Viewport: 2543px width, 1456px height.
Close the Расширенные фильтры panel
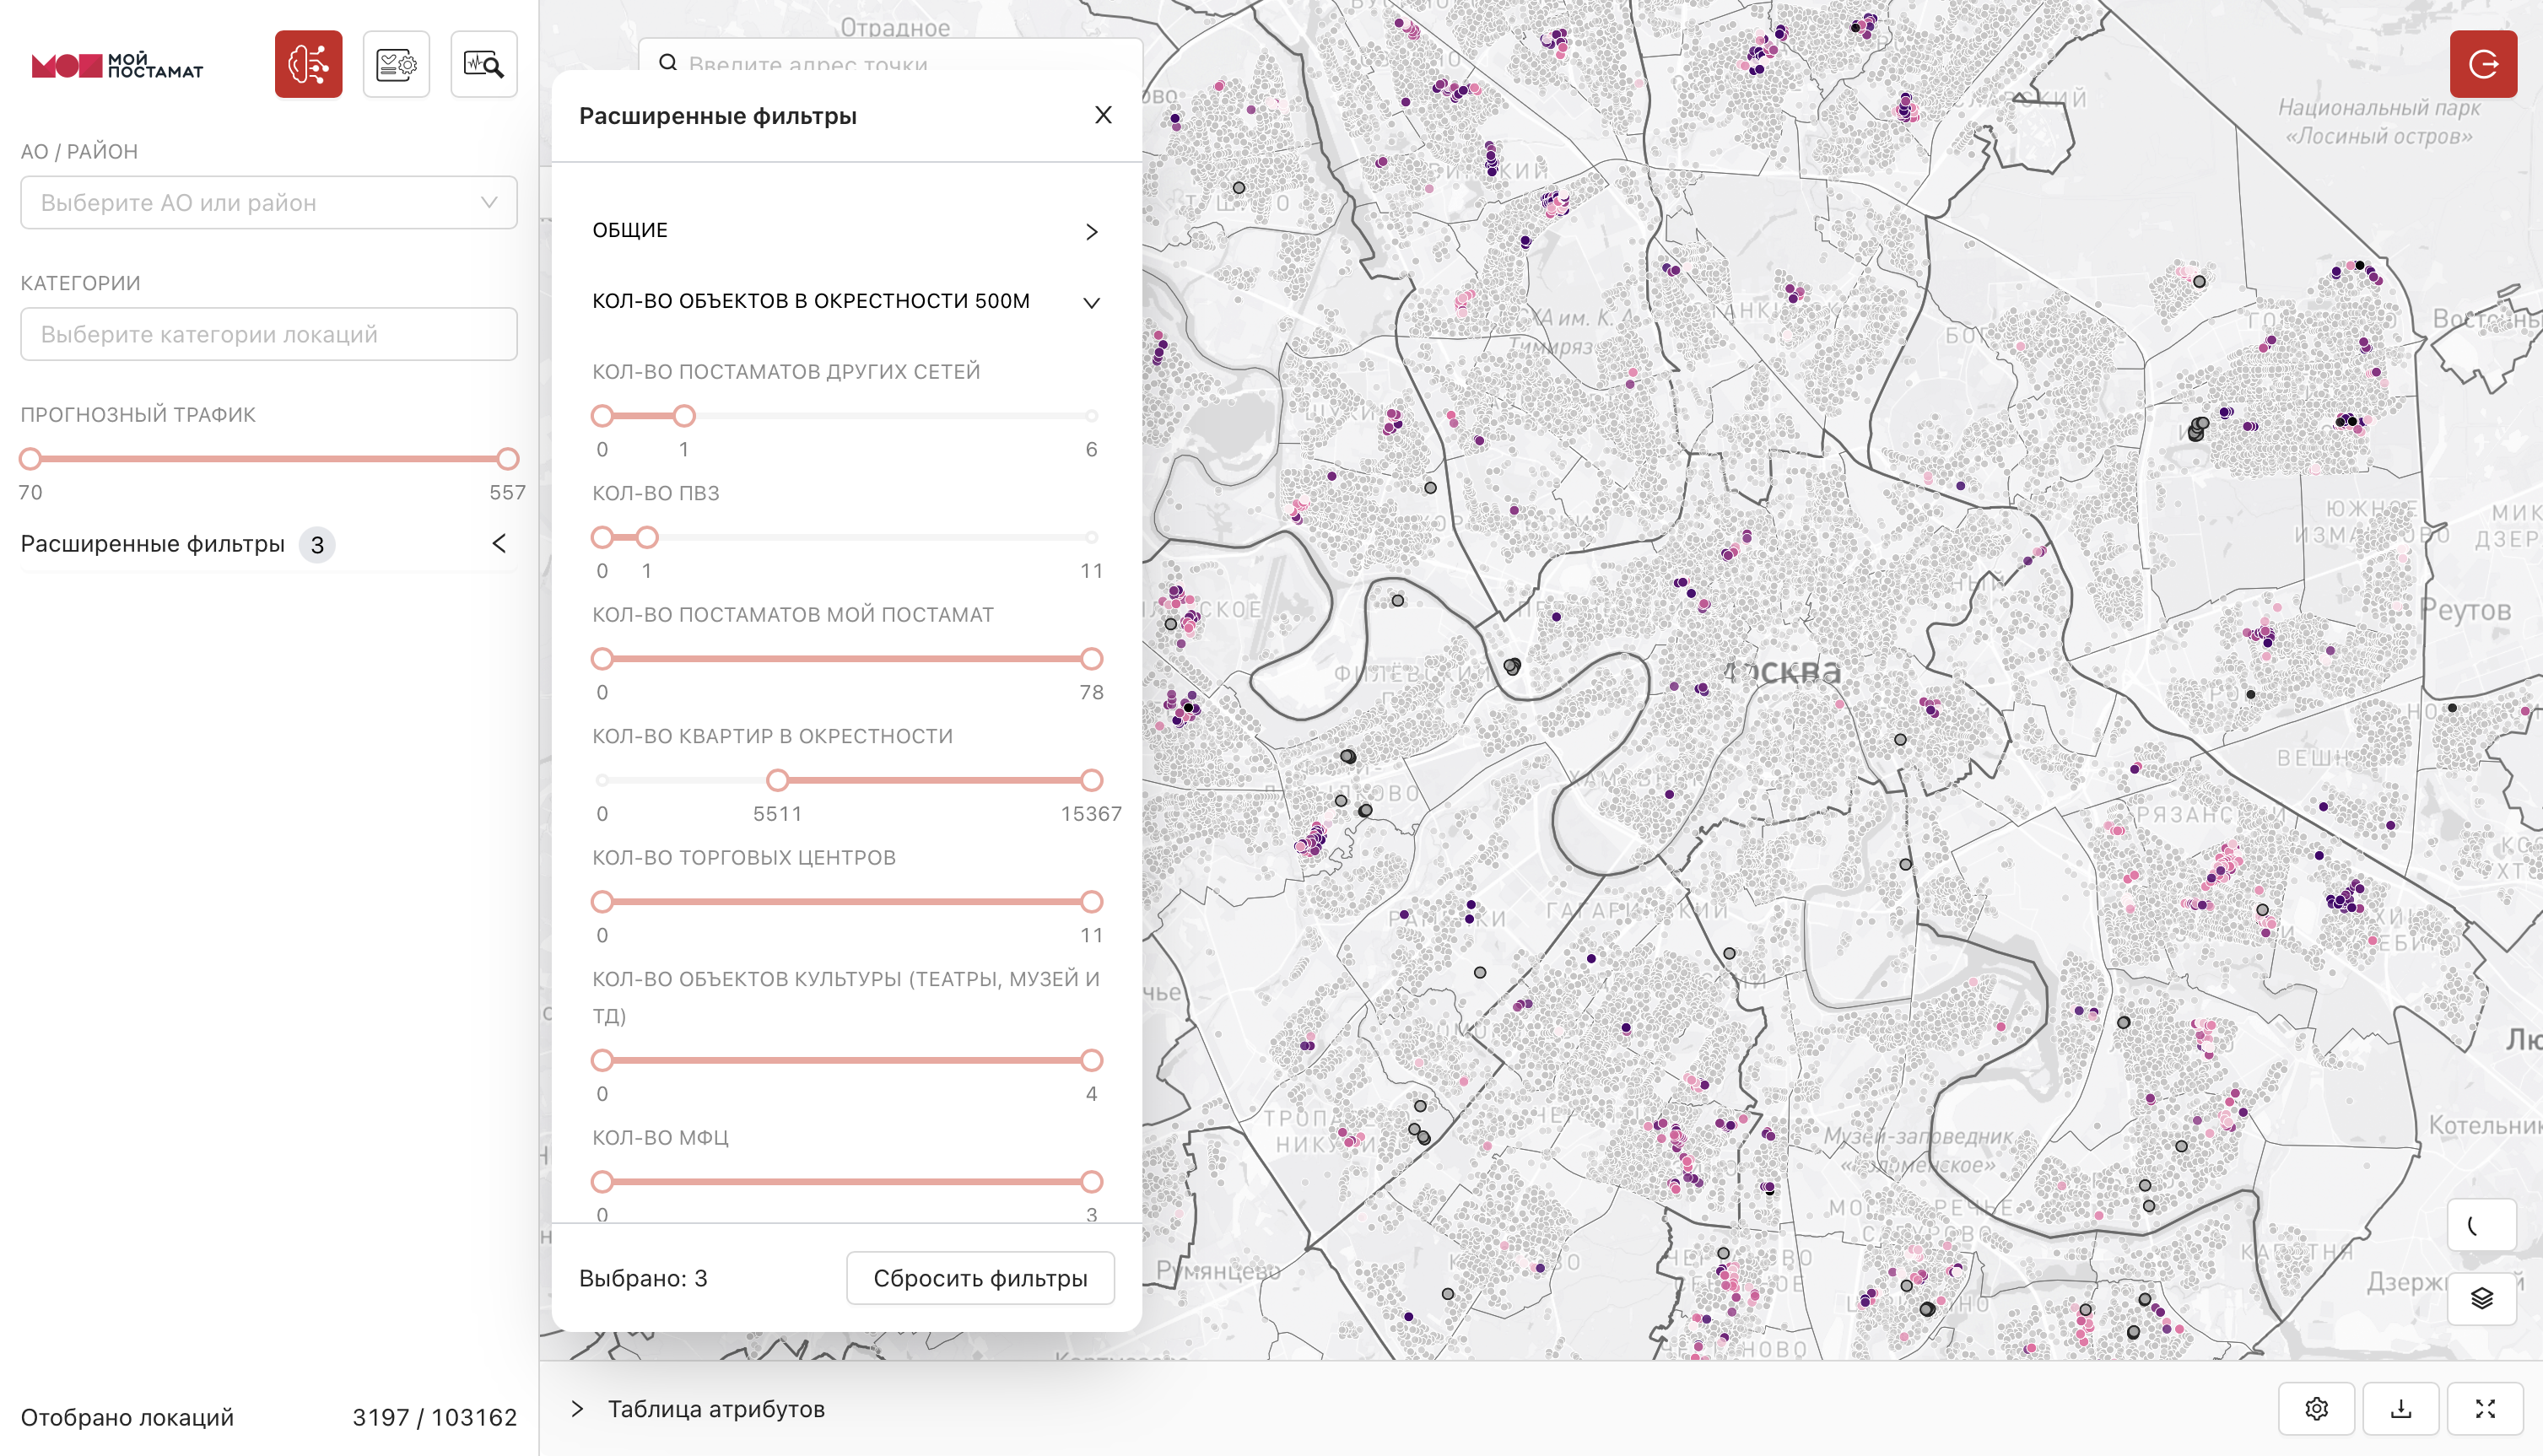point(1103,115)
